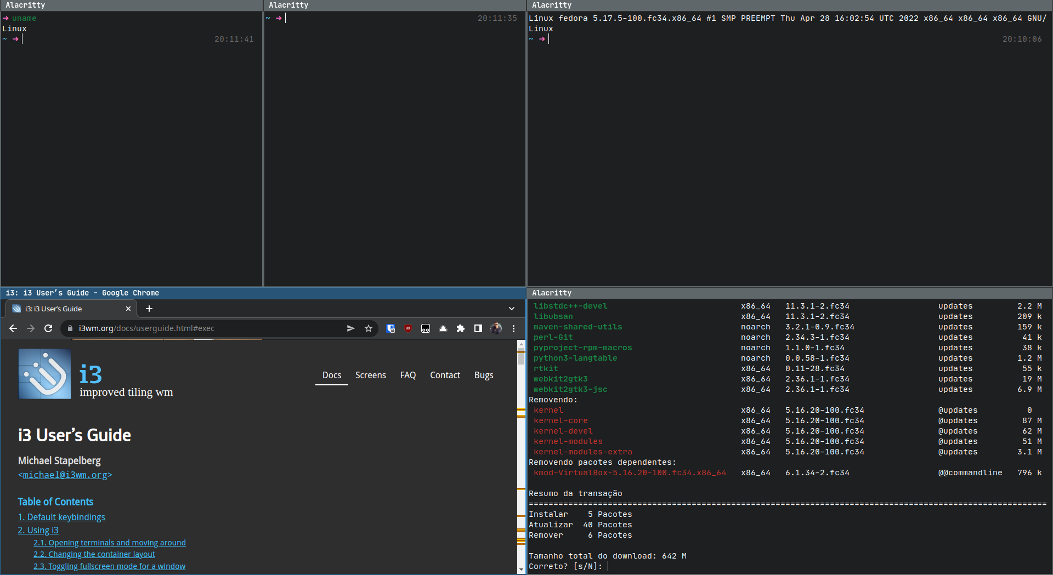Open the Bugs page link
The height and width of the screenshot is (575, 1053).
coord(483,375)
